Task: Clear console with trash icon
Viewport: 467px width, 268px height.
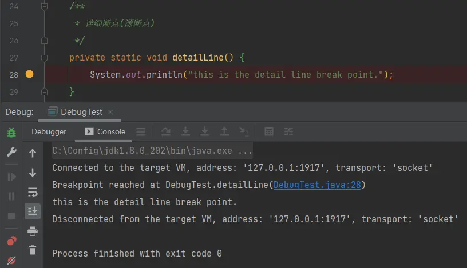Action: pyautogui.click(x=33, y=250)
